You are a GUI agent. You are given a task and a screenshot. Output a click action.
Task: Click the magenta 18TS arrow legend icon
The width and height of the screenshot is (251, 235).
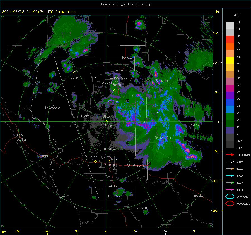[x=230, y=190]
